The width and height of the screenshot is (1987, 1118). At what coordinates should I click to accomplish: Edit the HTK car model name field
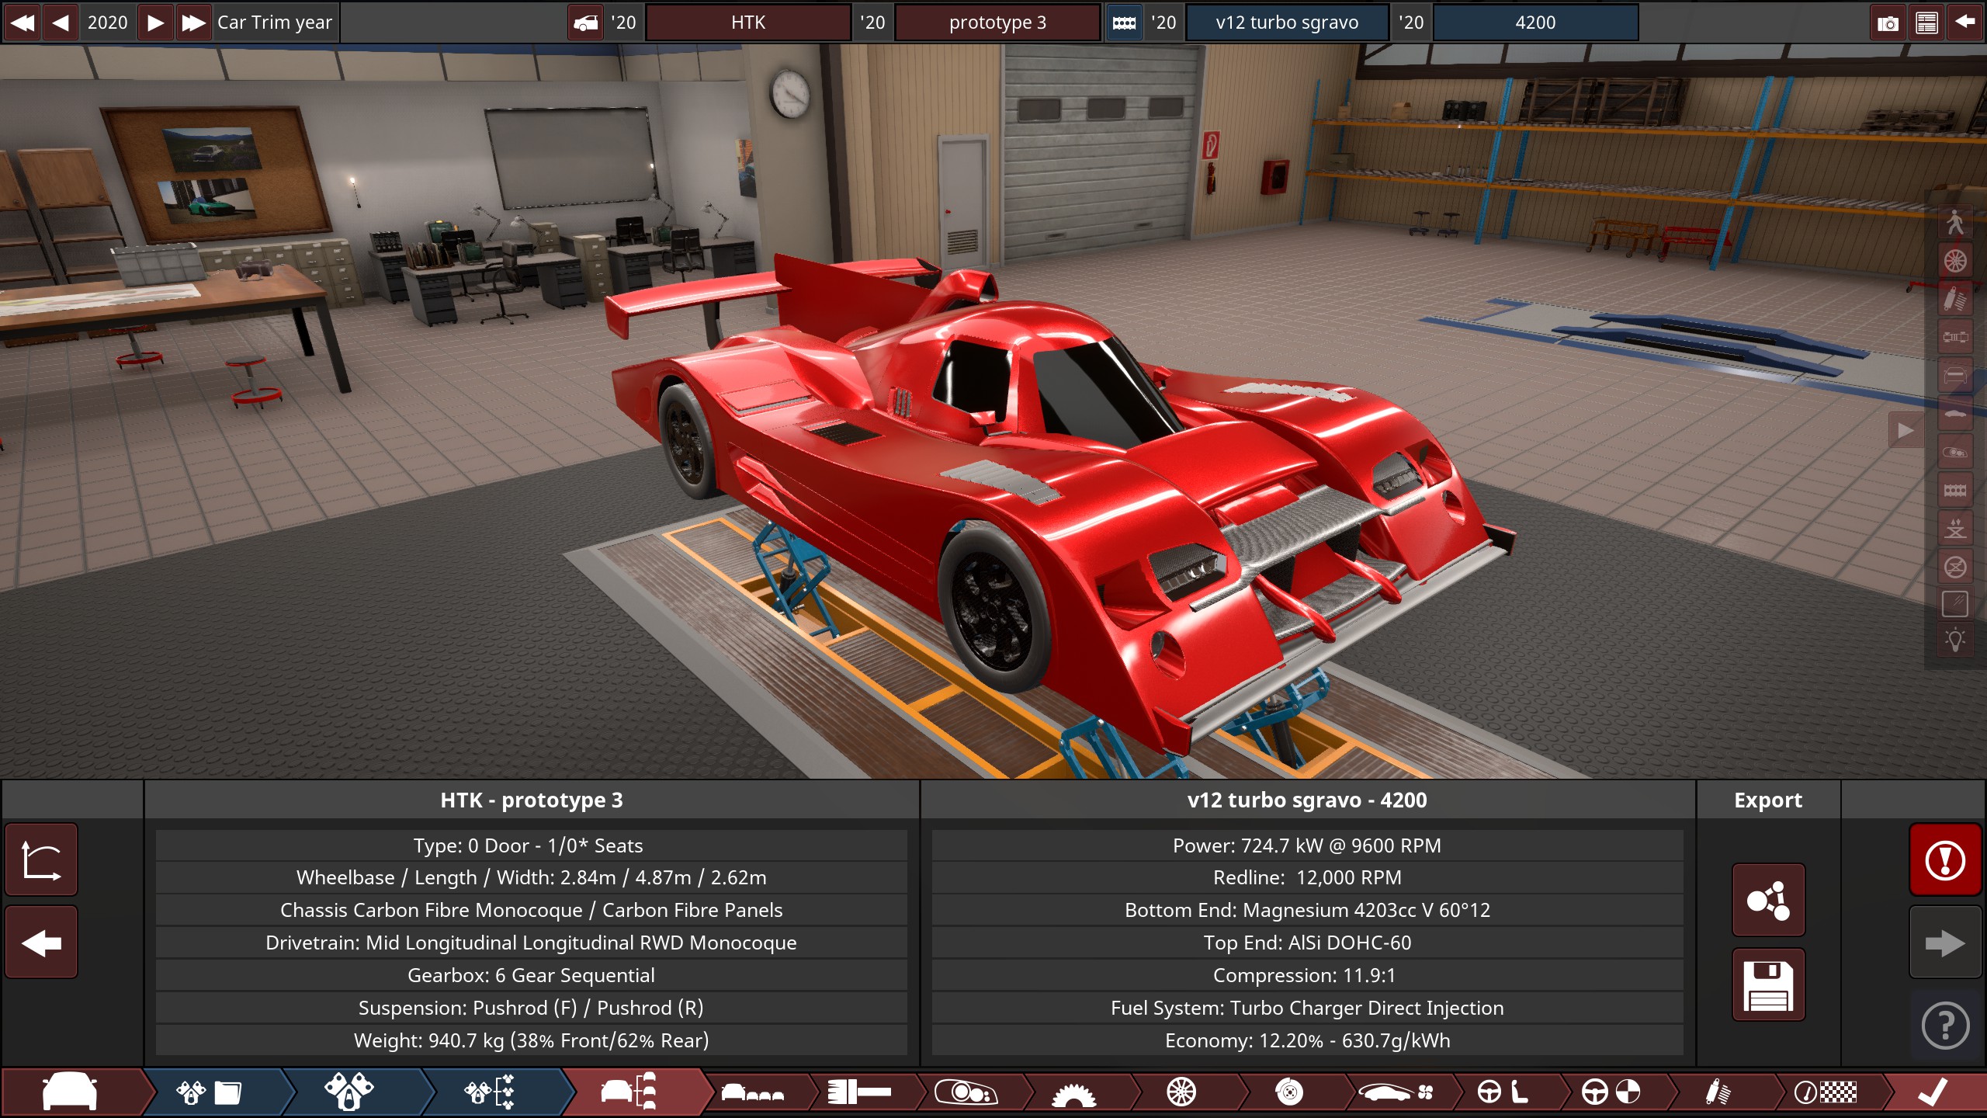click(748, 23)
